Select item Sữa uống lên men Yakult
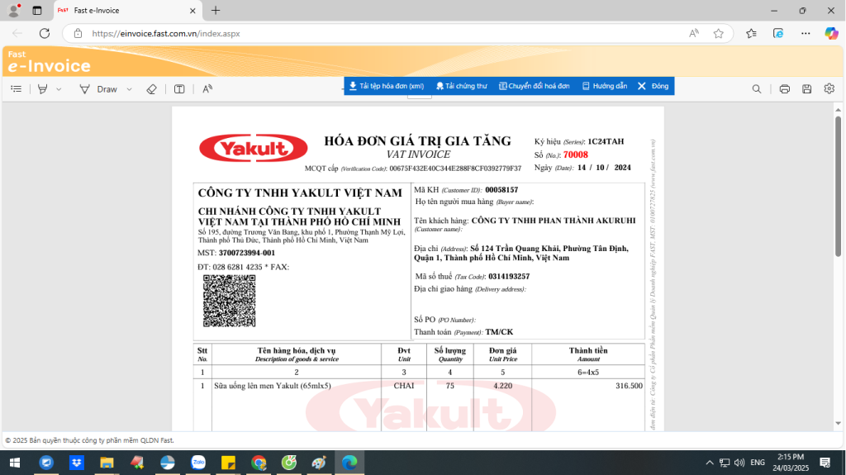 (x=273, y=386)
